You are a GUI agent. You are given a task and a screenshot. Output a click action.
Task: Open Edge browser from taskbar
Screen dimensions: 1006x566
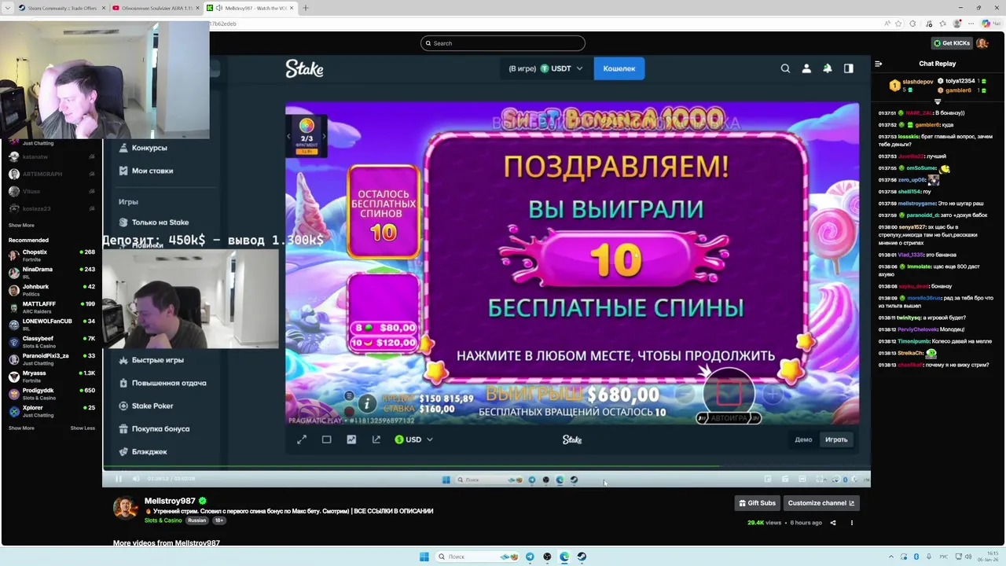(x=564, y=557)
